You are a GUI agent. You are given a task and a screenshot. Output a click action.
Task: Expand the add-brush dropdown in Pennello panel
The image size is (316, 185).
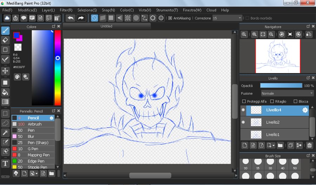[37, 173]
